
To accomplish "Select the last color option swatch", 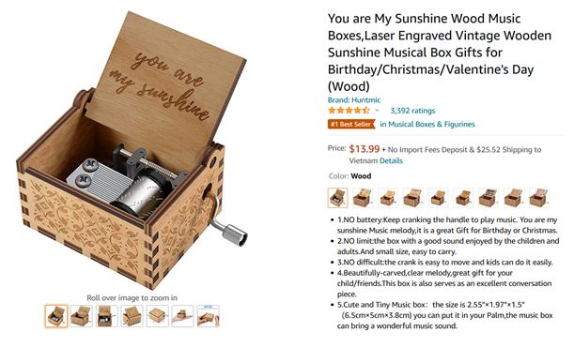I will pos(539,198).
